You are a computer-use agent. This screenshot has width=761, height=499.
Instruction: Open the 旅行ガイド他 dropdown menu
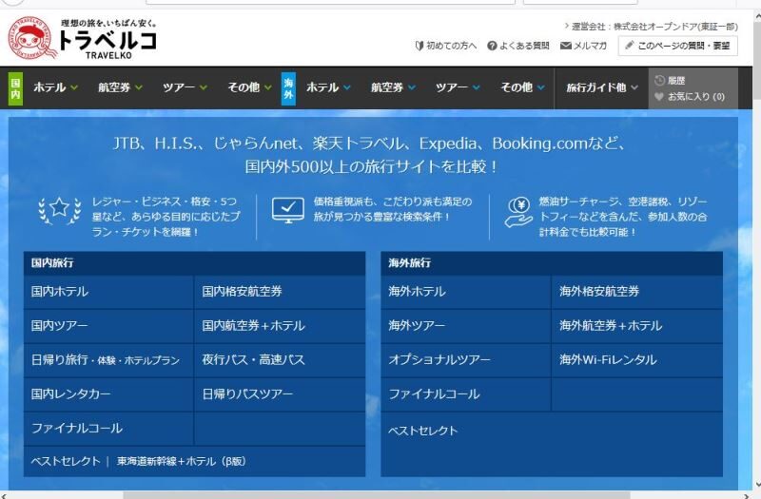(602, 87)
